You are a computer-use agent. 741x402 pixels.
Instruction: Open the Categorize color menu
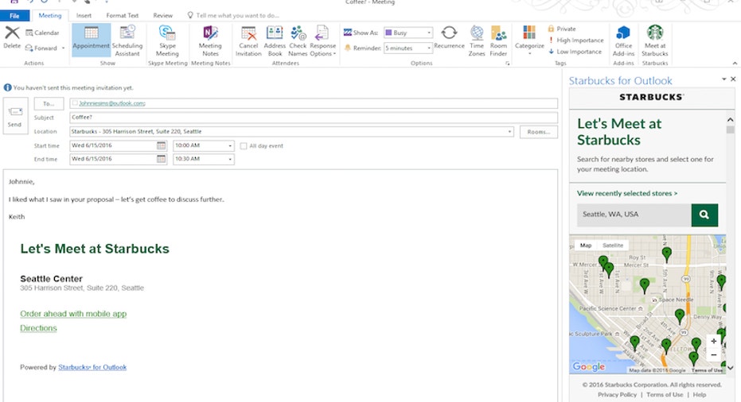pos(529,41)
